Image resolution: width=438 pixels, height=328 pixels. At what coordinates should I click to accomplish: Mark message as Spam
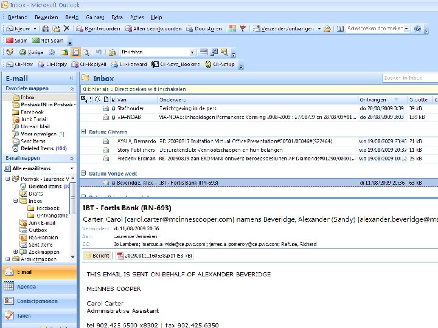[x=17, y=41]
